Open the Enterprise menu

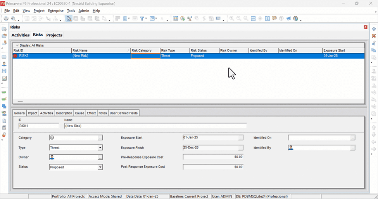pyautogui.click(x=56, y=10)
